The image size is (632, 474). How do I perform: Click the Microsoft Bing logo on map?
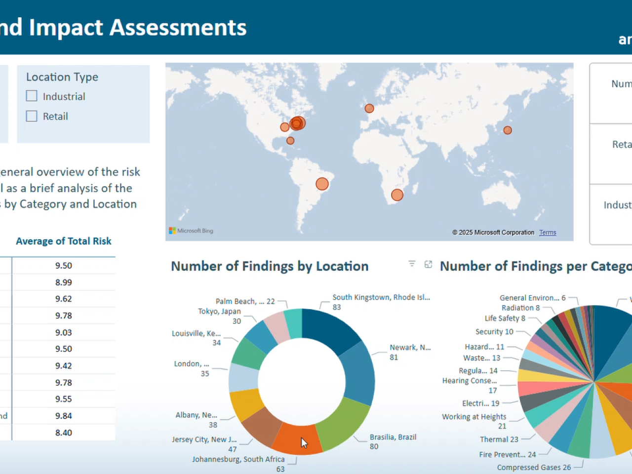click(x=191, y=231)
